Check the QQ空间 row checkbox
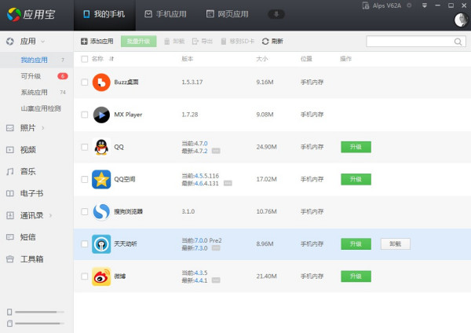 (x=85, y=179)
